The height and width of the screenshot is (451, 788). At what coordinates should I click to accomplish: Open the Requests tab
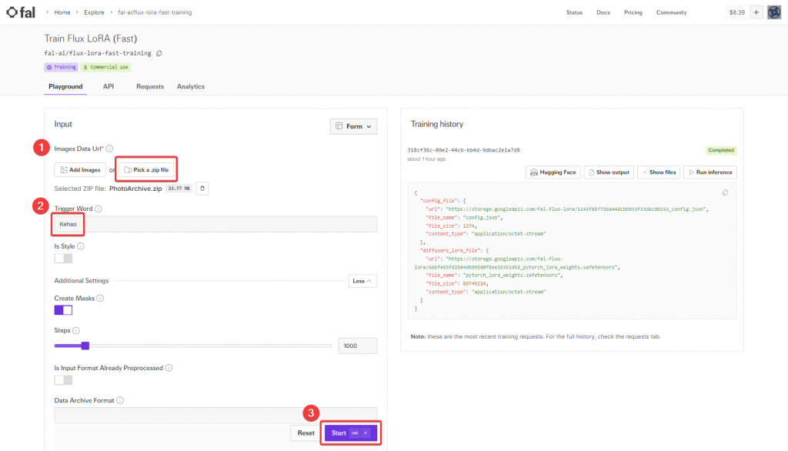[x=150, y=86]
